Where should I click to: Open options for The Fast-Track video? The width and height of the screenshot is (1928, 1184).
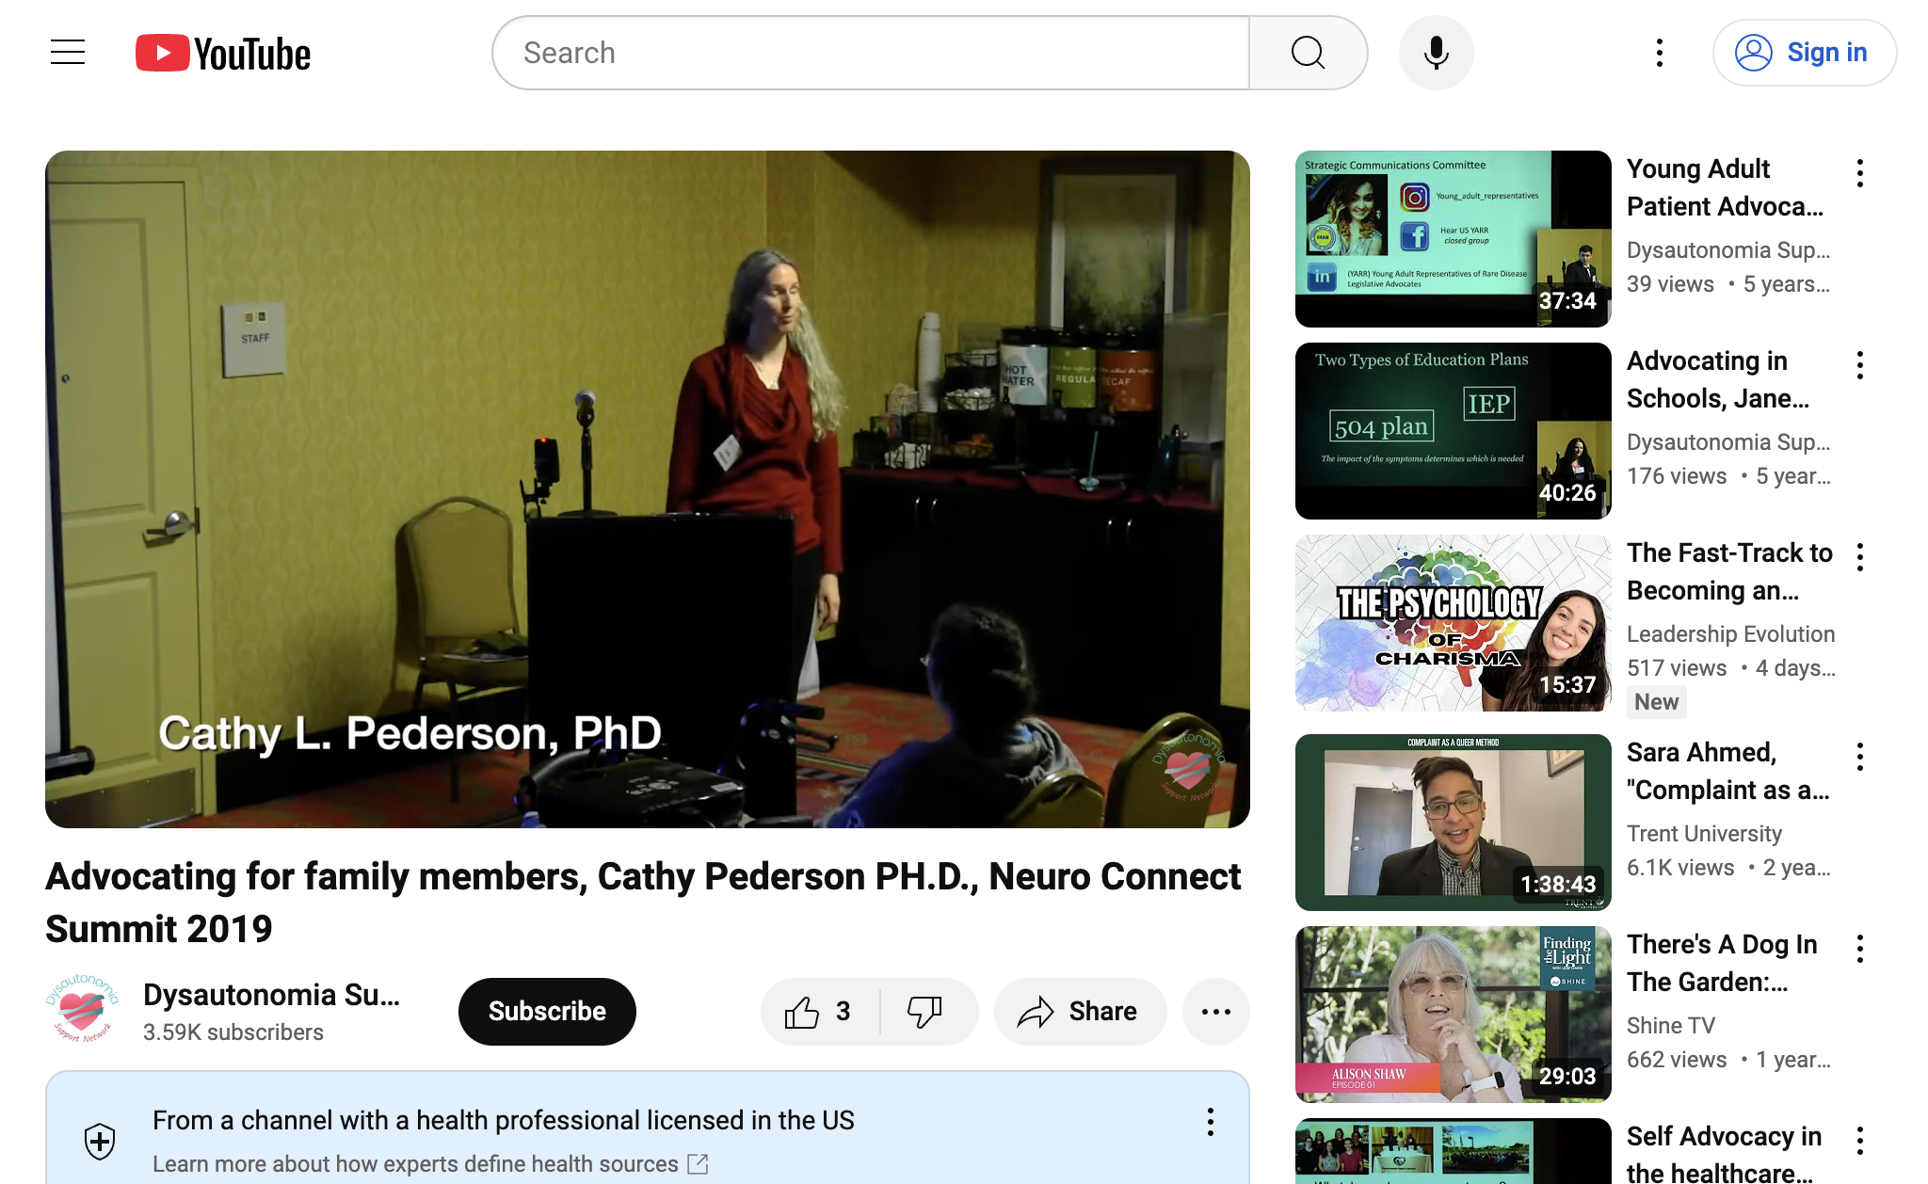(1860, 557)
